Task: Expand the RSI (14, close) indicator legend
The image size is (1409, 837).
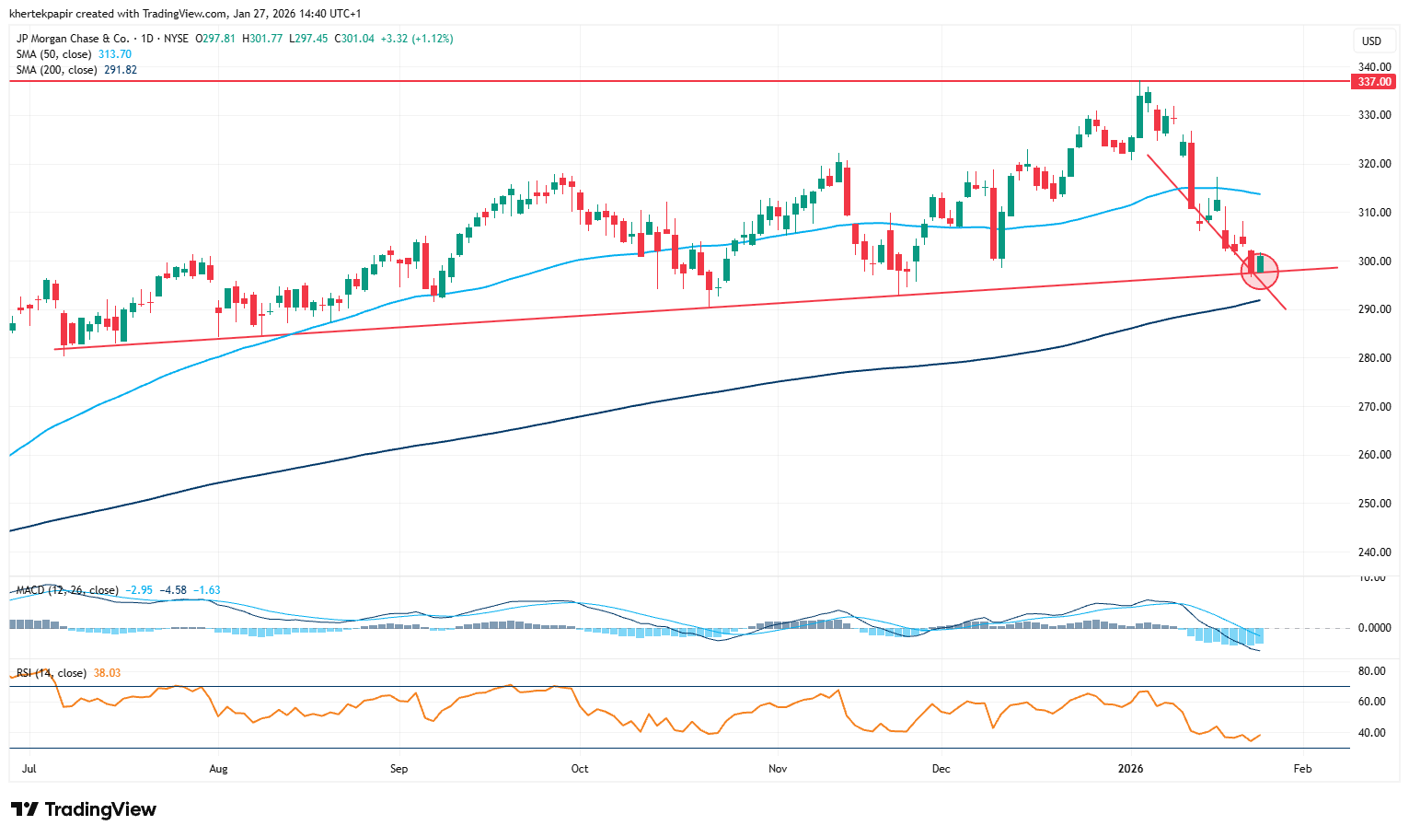Action: click(x=52, y=673)
